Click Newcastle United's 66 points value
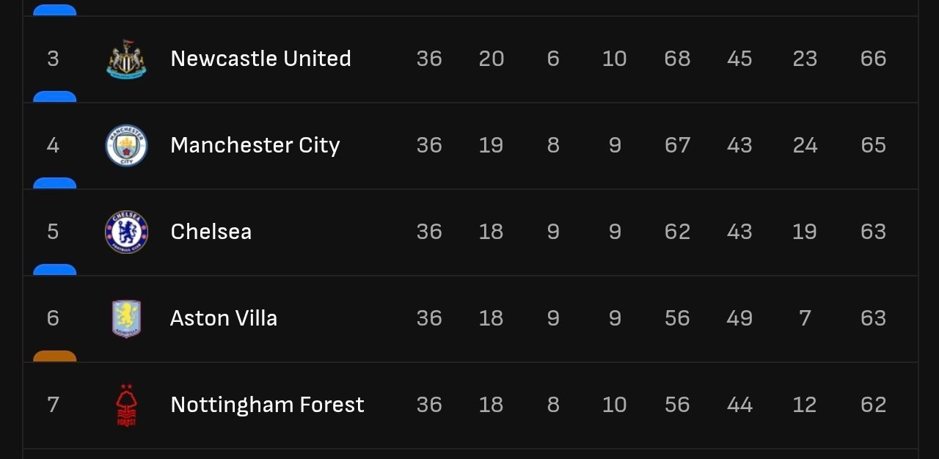This screenshot has height=459, width=939. click(873, 59)
